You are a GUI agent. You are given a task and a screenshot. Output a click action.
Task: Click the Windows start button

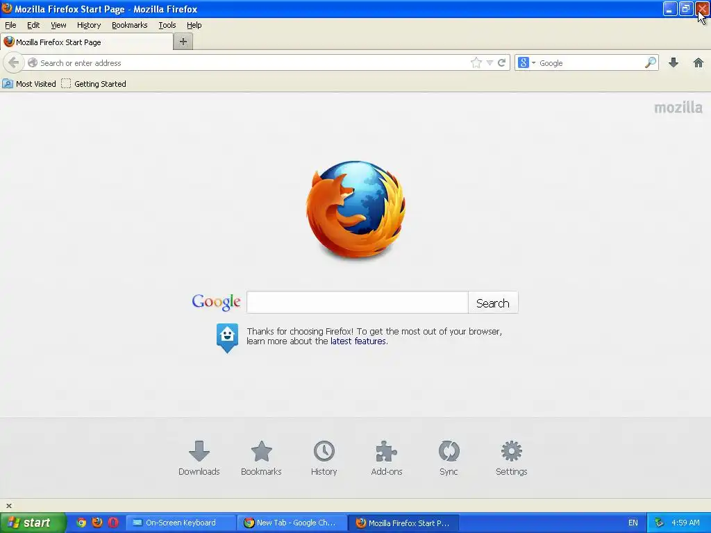(x=33, y=523)
